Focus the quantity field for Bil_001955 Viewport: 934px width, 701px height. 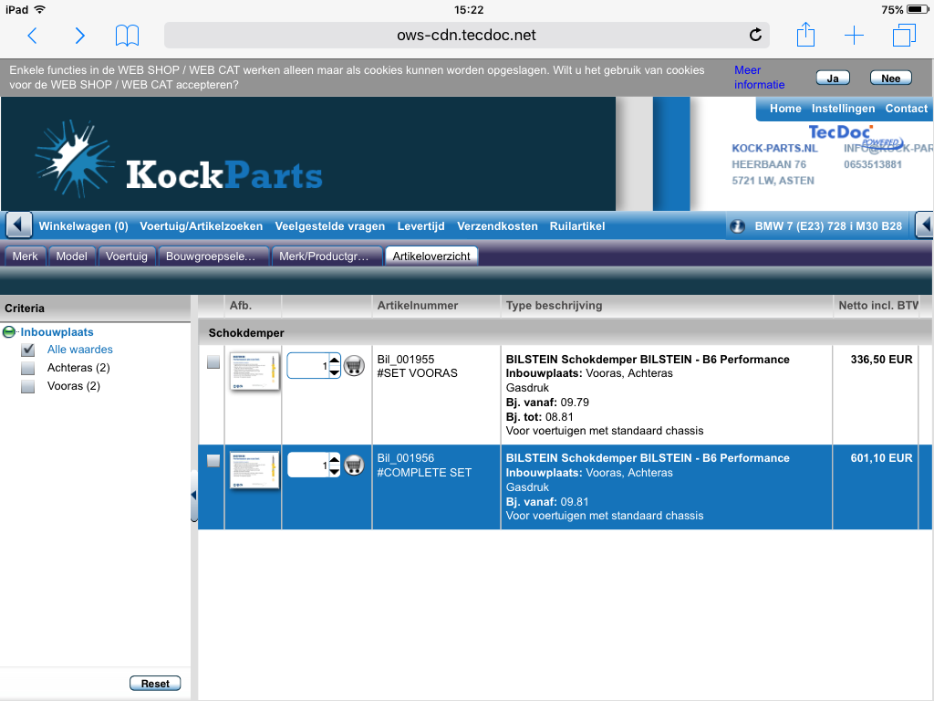tap(308, 365)
